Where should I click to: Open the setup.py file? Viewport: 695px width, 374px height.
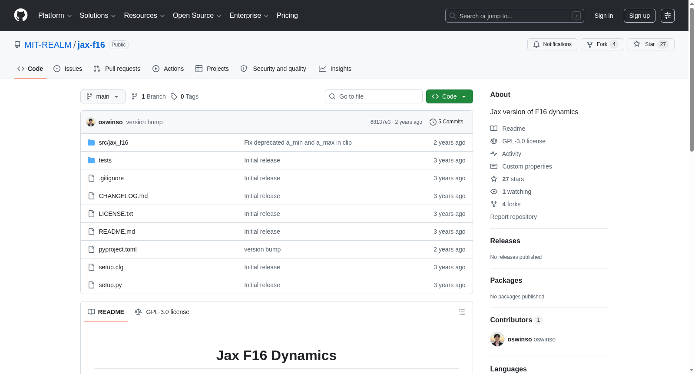coord(110,285)
